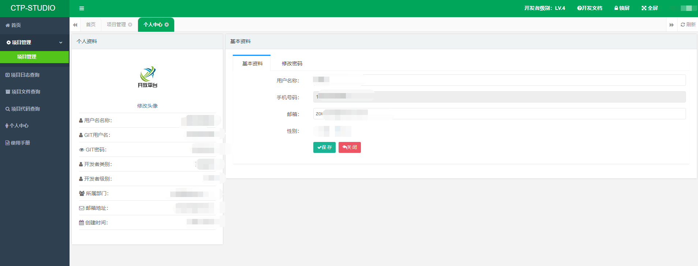Enter fullscreen mode via 全屏
The image size is (698, 266).
[650, 8]
